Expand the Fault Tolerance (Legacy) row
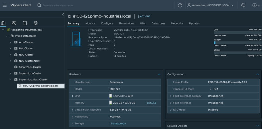The height and width of the screenshot is (129, 262). pyautogui.click(x=171, y=96)
